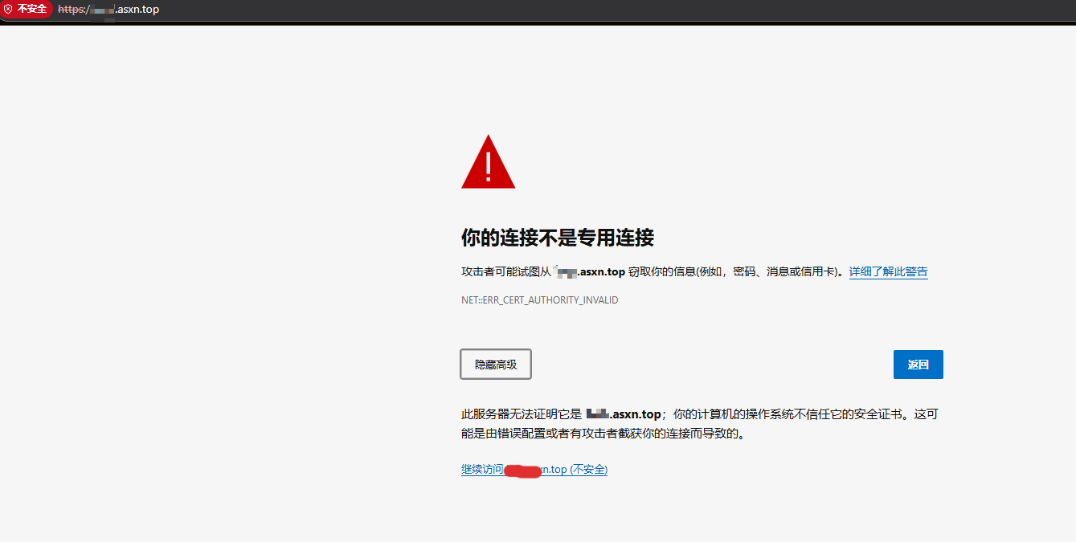Click the NET::ERR_CERT_AUTHORITY_INVALID error code
Viewport: 1076px width, 542px height.
click(539, 300)
